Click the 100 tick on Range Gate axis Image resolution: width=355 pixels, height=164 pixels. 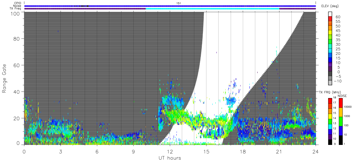tap(15, 14)
